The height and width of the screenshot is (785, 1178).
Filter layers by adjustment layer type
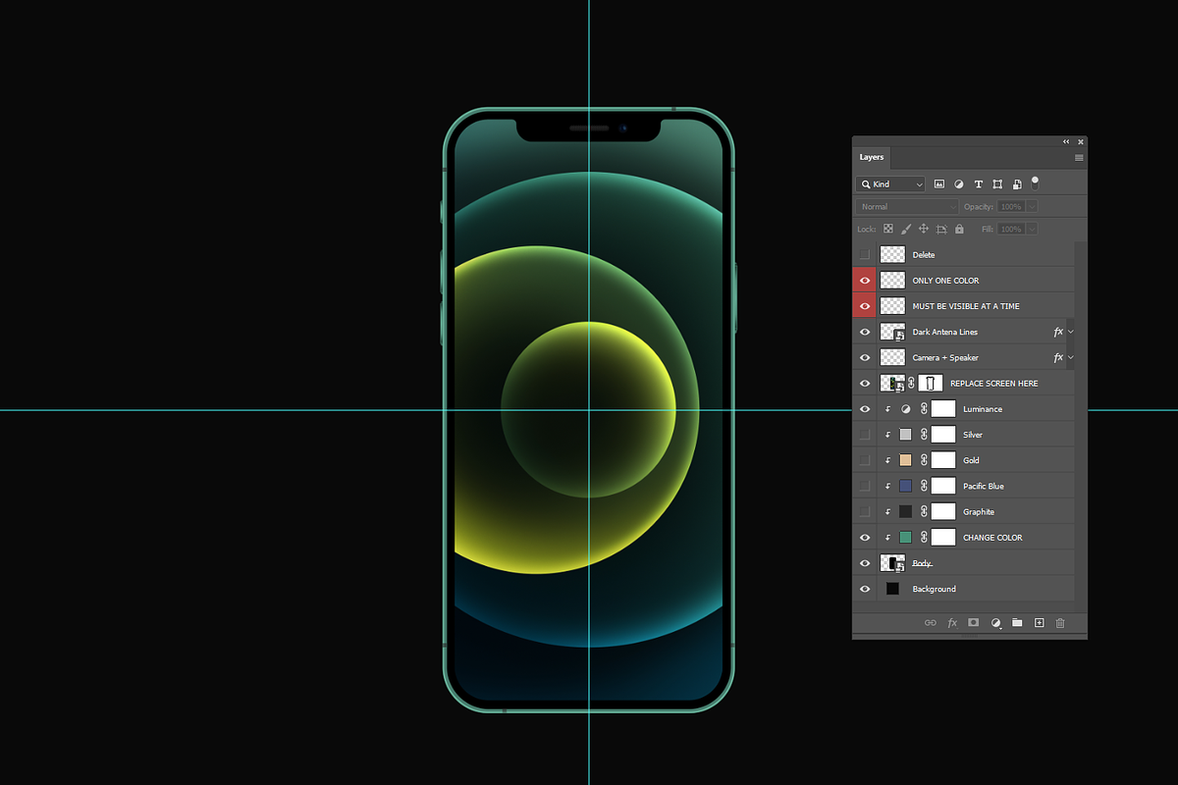959,184
